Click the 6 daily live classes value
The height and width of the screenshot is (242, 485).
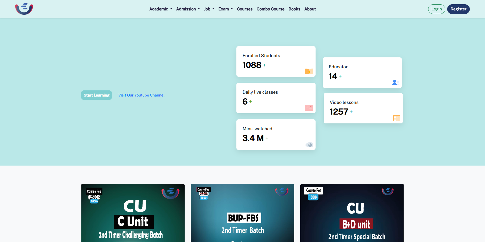245,102
